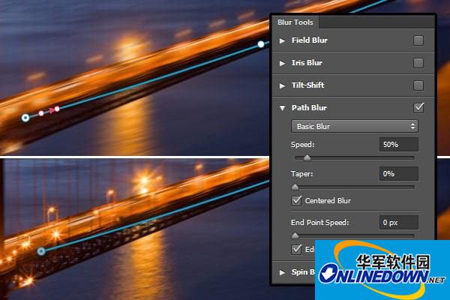Select the first pink blur shape control point
Screen dimensions: 450x300
41,113
